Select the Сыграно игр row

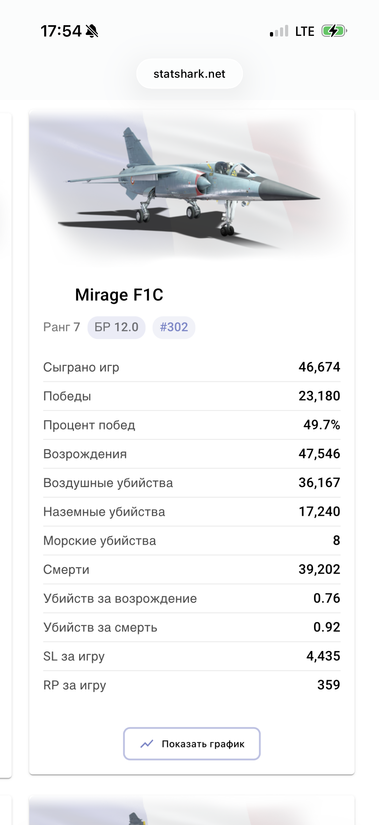(x=192, y=367)
